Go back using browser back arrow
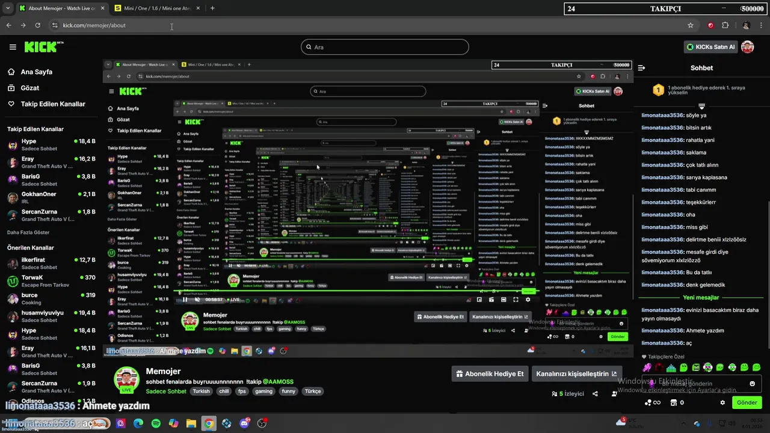770x433 pixels. pyautogui.click(x=8, y=25)
